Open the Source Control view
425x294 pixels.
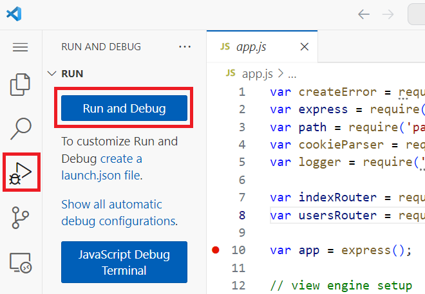(x=21, y=217)
